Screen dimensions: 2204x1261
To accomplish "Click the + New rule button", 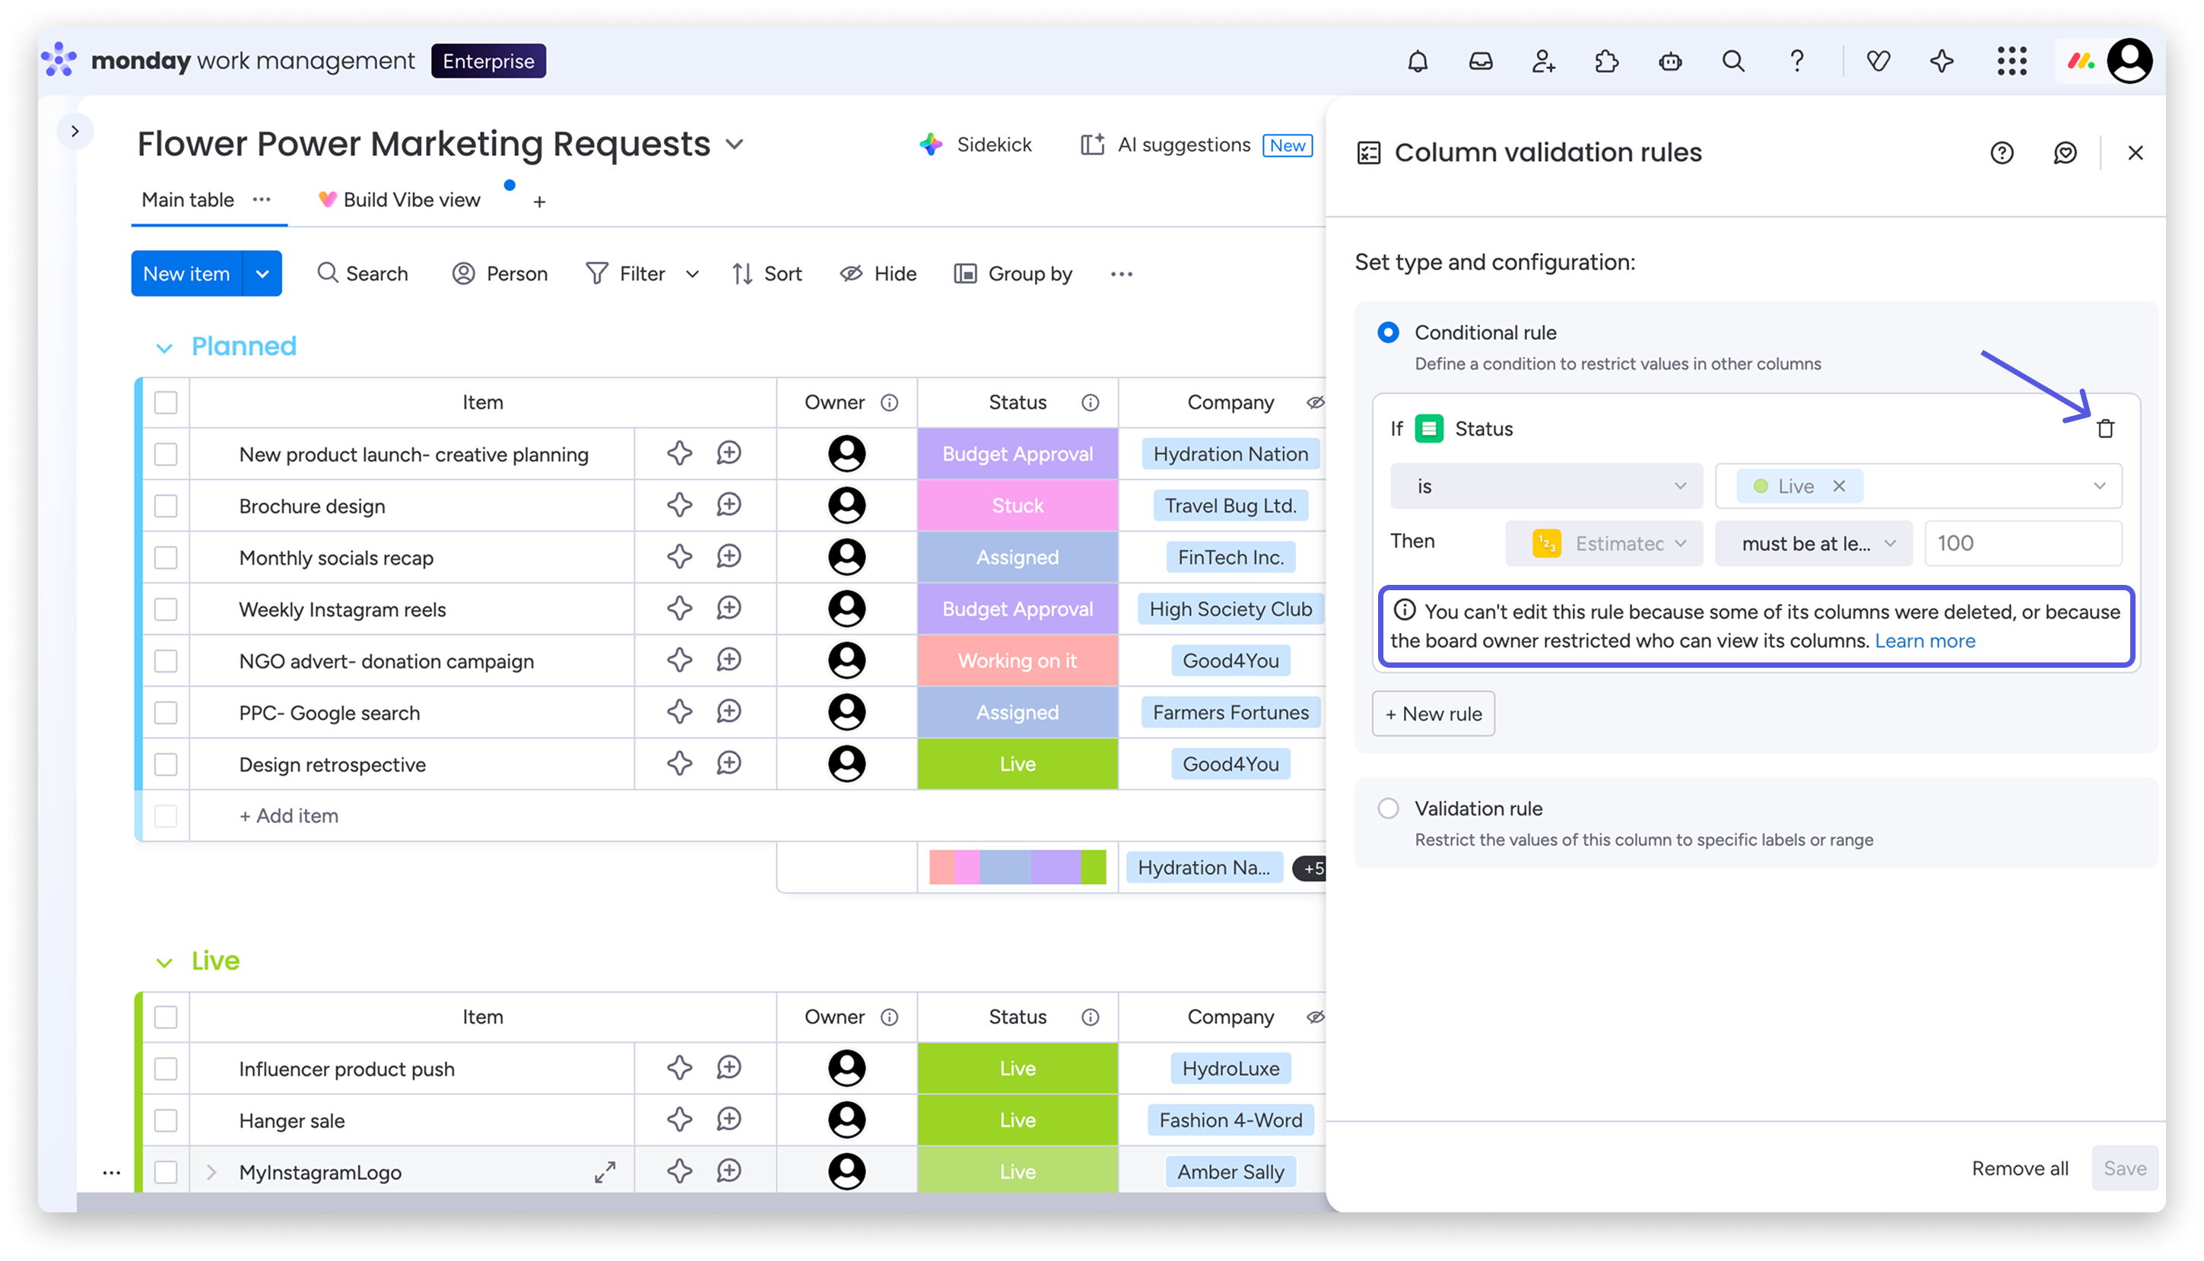I will point(1434,713).
